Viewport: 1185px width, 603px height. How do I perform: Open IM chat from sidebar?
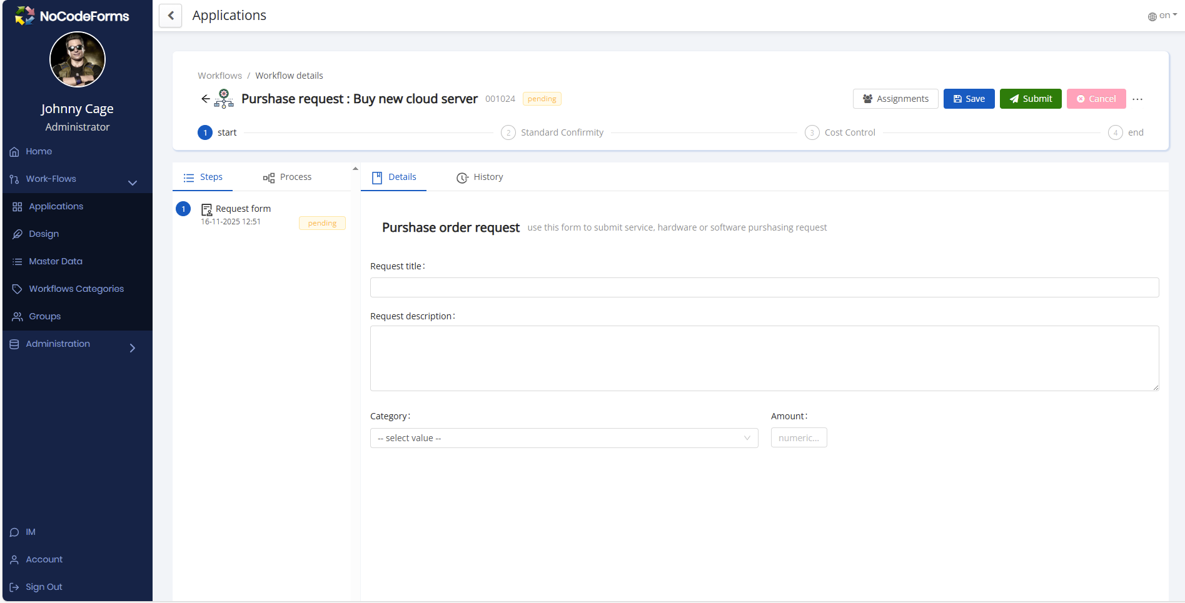(x=31, y=532)
